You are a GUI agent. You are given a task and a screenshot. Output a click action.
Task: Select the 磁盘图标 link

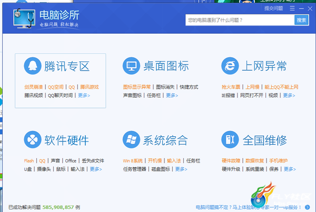point(161,169)
